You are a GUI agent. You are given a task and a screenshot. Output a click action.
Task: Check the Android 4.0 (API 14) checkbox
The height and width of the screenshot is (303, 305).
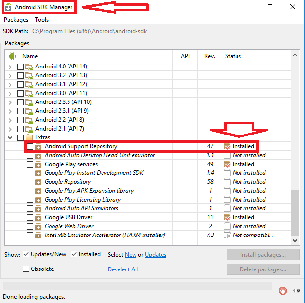point(20,67)
